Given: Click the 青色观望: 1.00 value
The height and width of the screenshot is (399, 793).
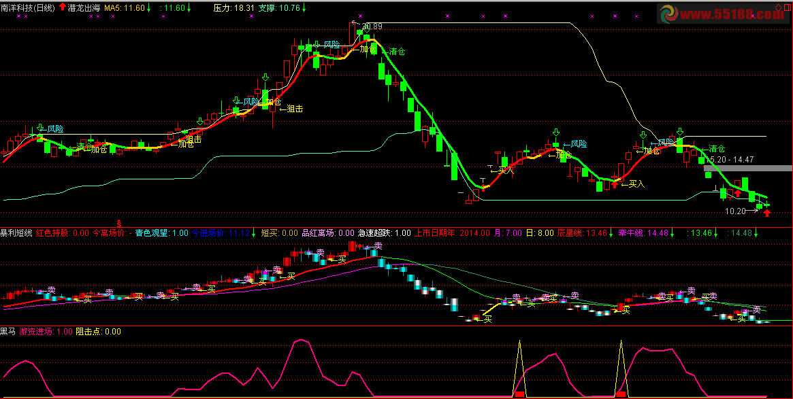Looking at the screenshot, I should point(162,233).
